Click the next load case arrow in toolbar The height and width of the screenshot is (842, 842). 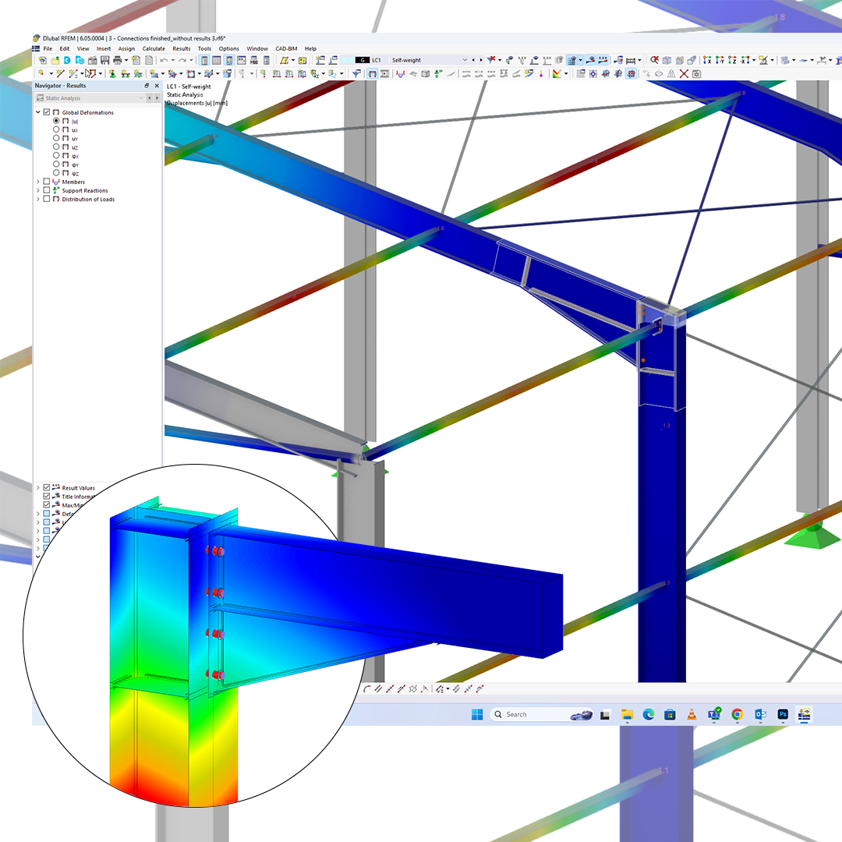pyautogui.click(x=480, y=60)
